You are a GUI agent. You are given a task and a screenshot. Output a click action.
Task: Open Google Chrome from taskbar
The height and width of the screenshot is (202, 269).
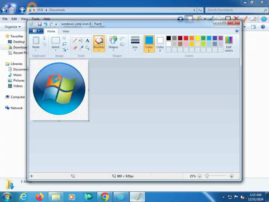(x=105, y=197)
